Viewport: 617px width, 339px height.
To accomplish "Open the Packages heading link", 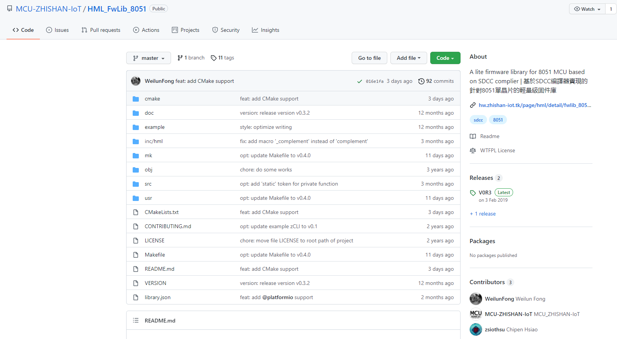I will 482,241.
